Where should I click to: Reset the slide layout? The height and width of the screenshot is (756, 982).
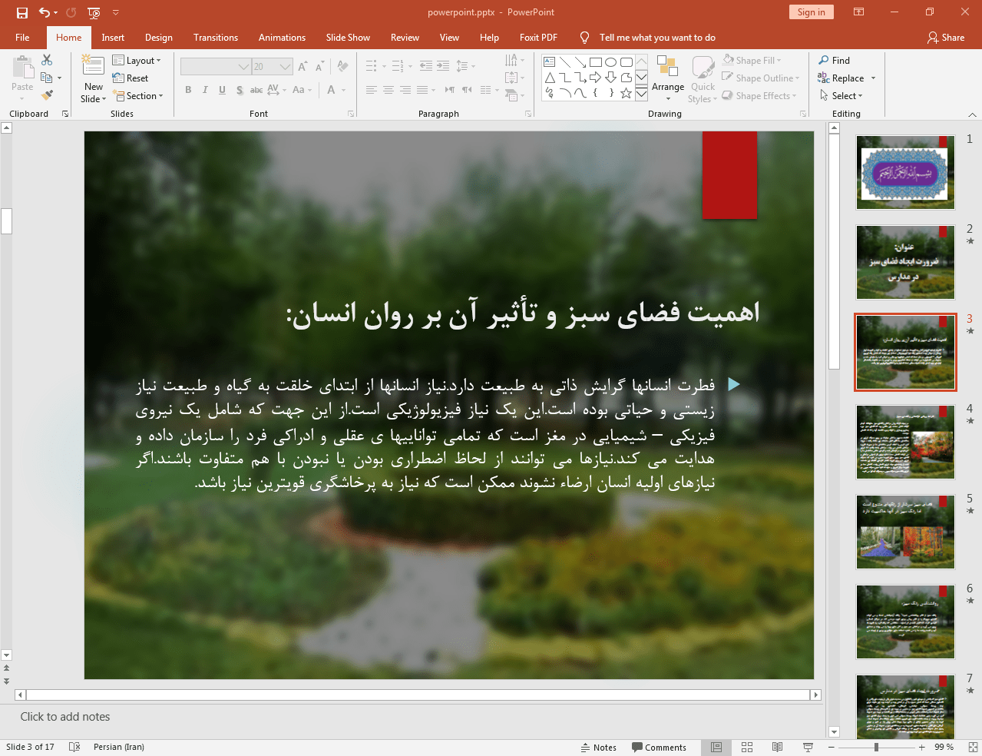point(131,78)
